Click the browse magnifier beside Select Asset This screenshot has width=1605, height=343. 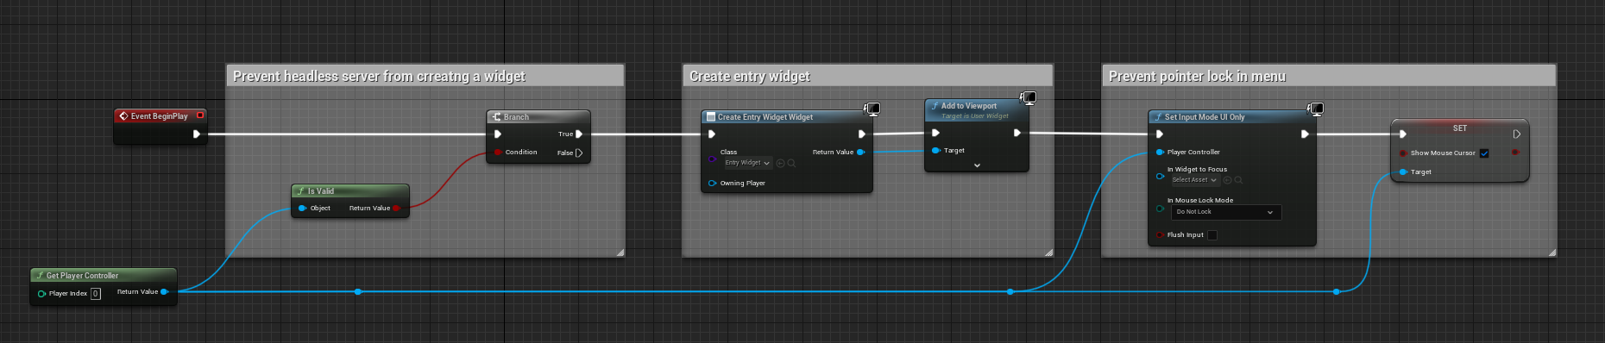pos(1238,180)
